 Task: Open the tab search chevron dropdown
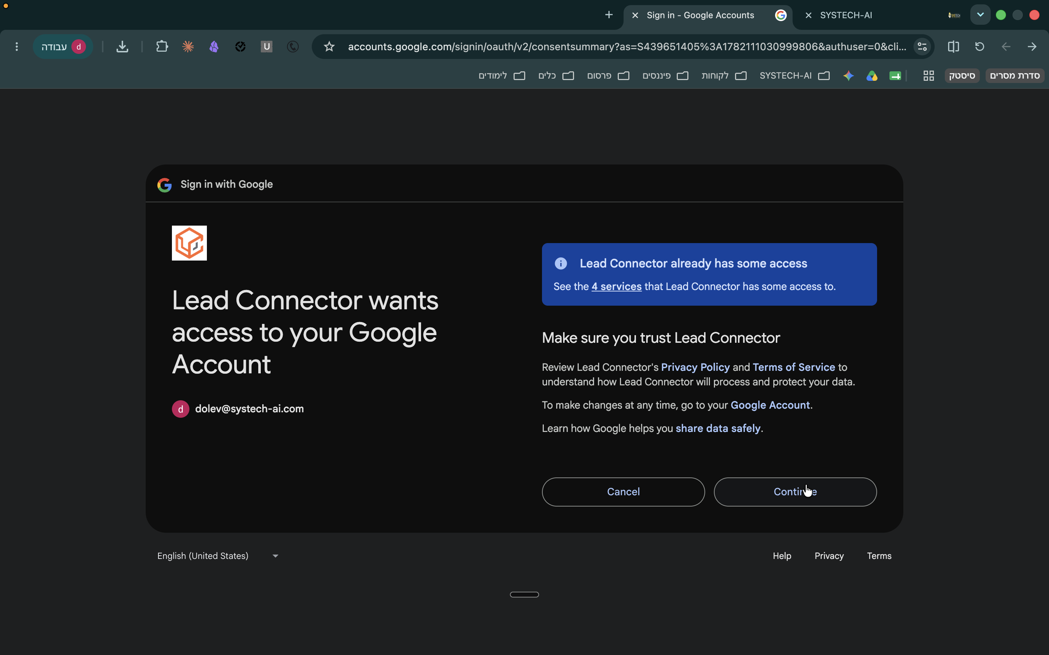point(980,15)
